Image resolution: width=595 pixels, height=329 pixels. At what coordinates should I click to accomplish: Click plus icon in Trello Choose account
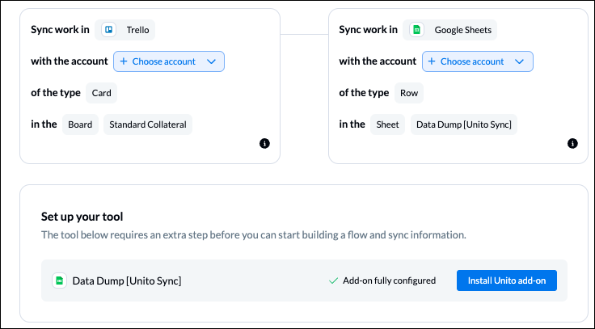point(124,61)
